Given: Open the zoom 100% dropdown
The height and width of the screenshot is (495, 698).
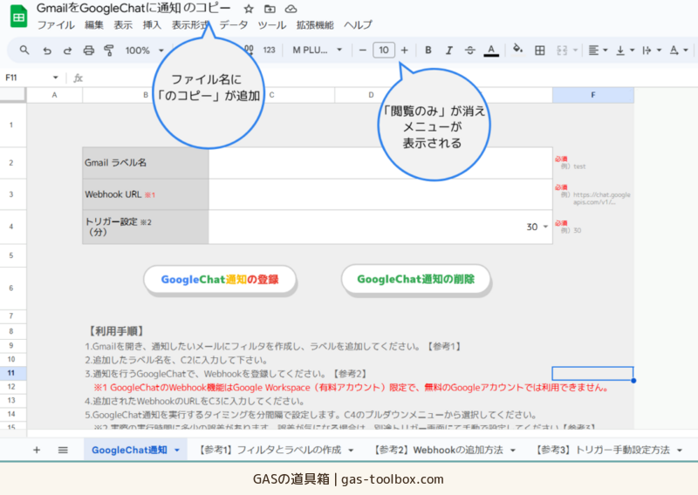Looking at the screenshot, I should pyautogui.click(x=144, y=51).
